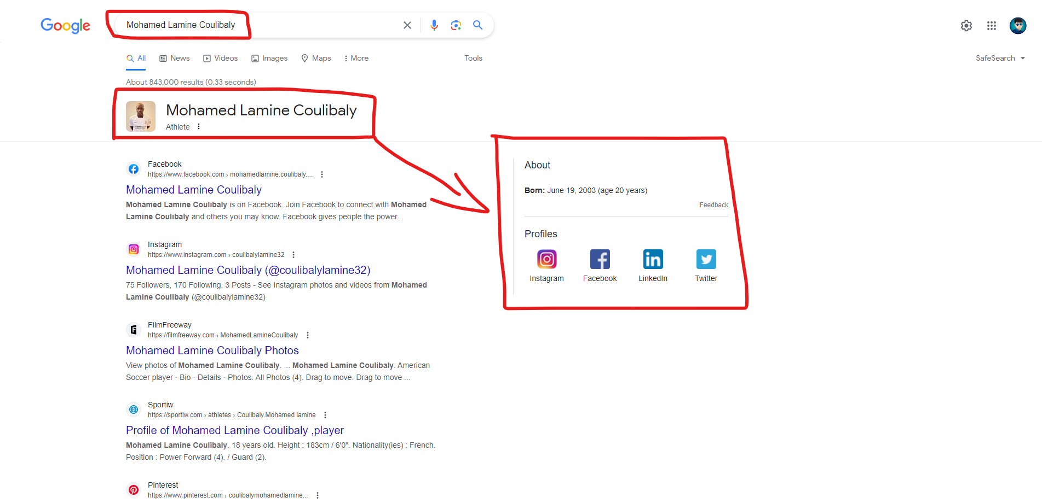Open the Google account avatar
This screenshot has height=503, width=1042.
[x=1018, y=26]
